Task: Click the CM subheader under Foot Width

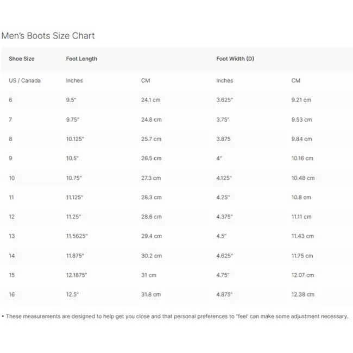Action: (295, 80)
